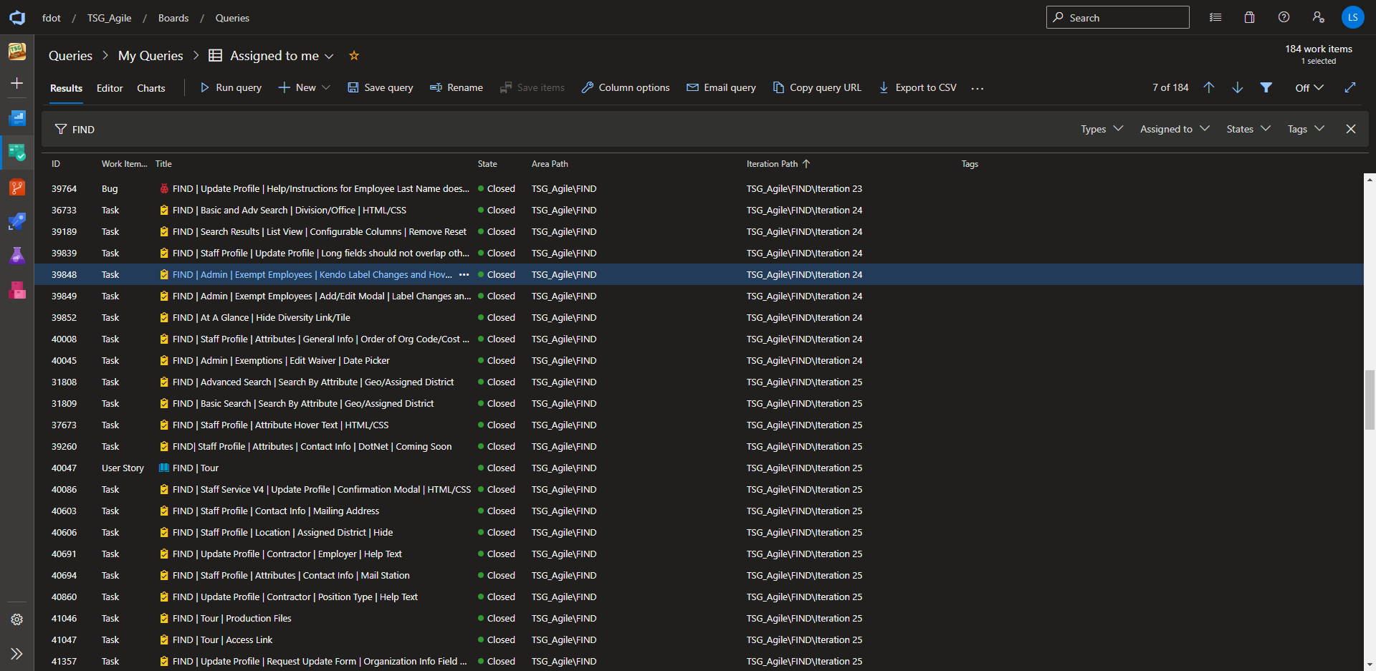This screenshot has width=1376, height=671.
Task: Switch to the Charts tab
Action: [x=151, y=88]
